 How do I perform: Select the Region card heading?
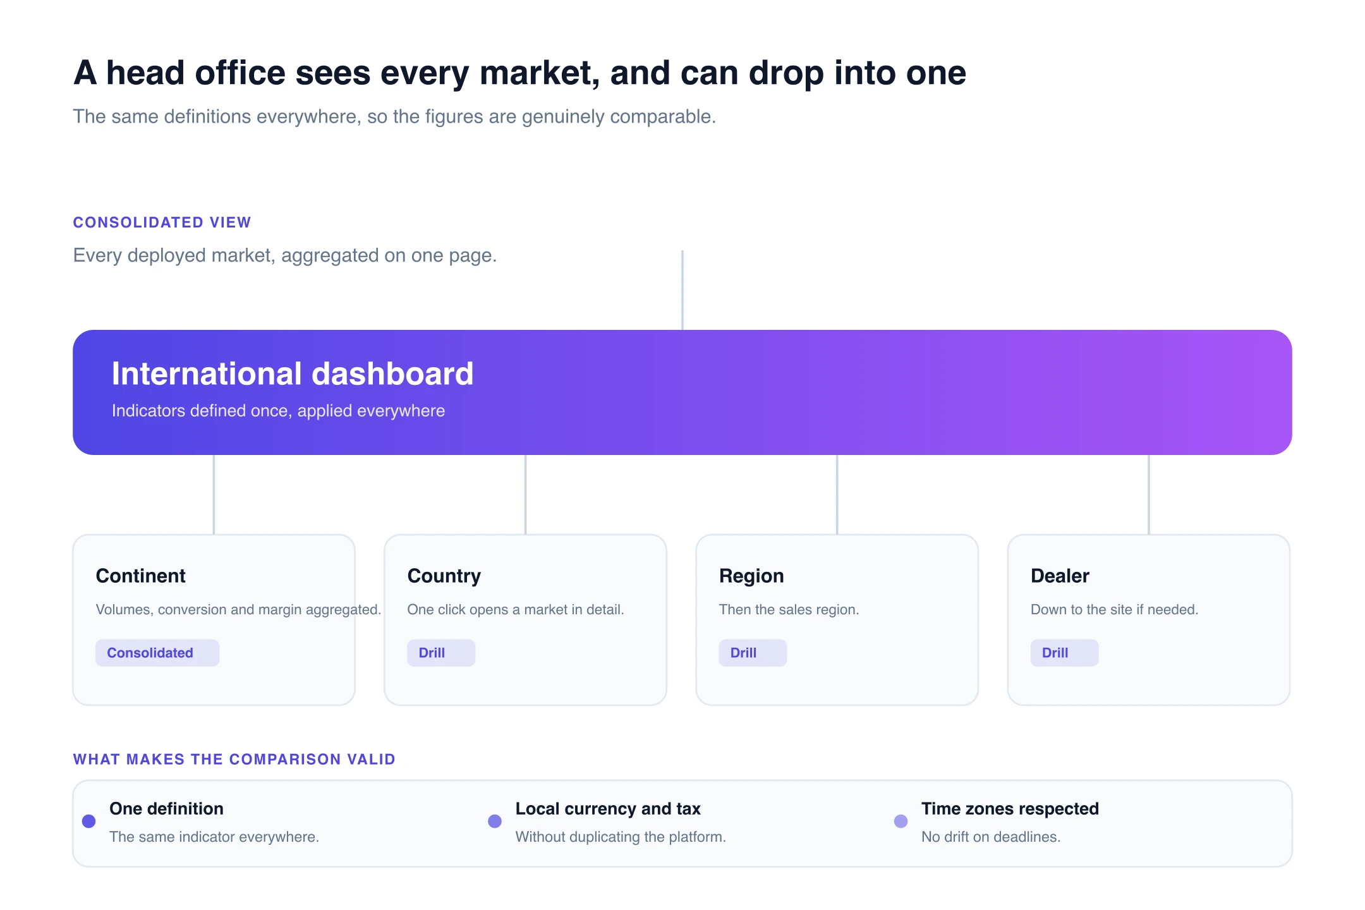pos(751,576)
